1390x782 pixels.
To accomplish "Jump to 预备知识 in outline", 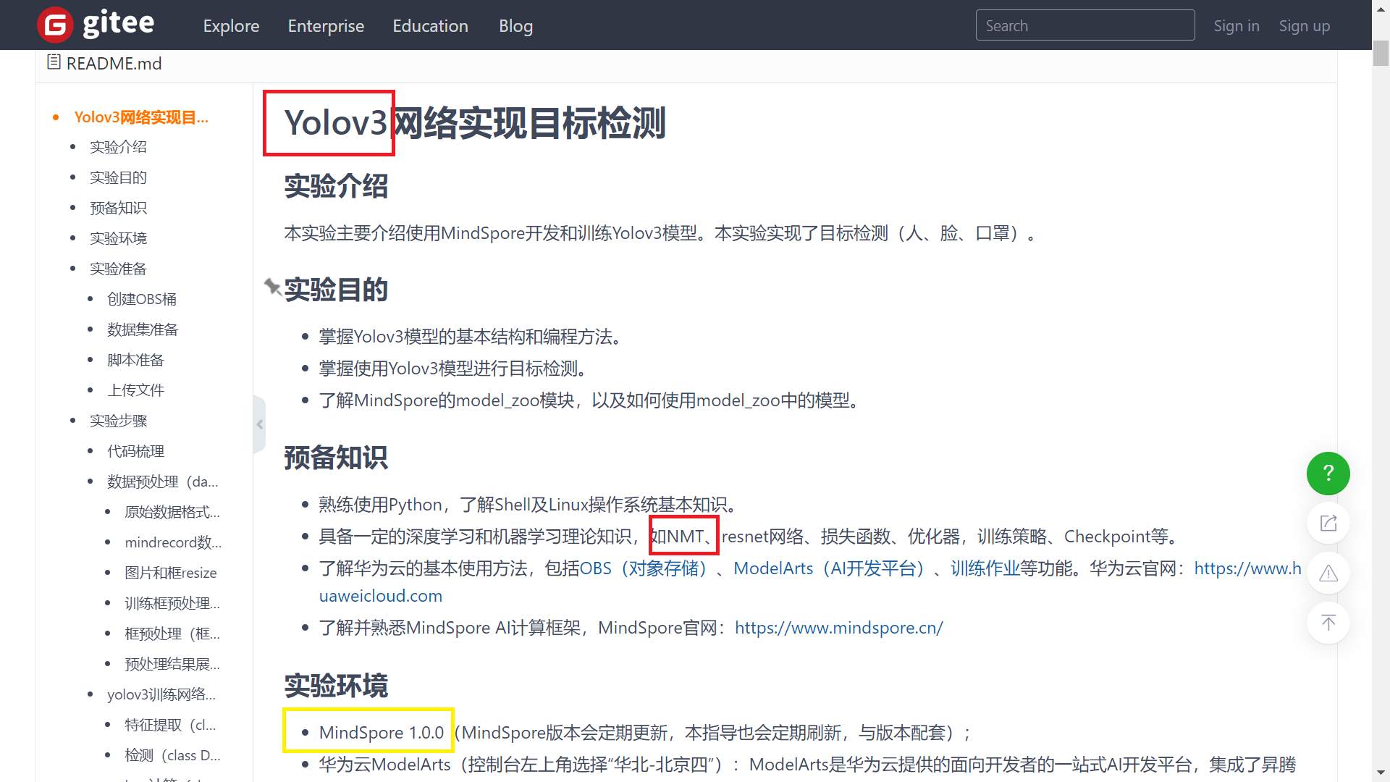I will [118, 209].
